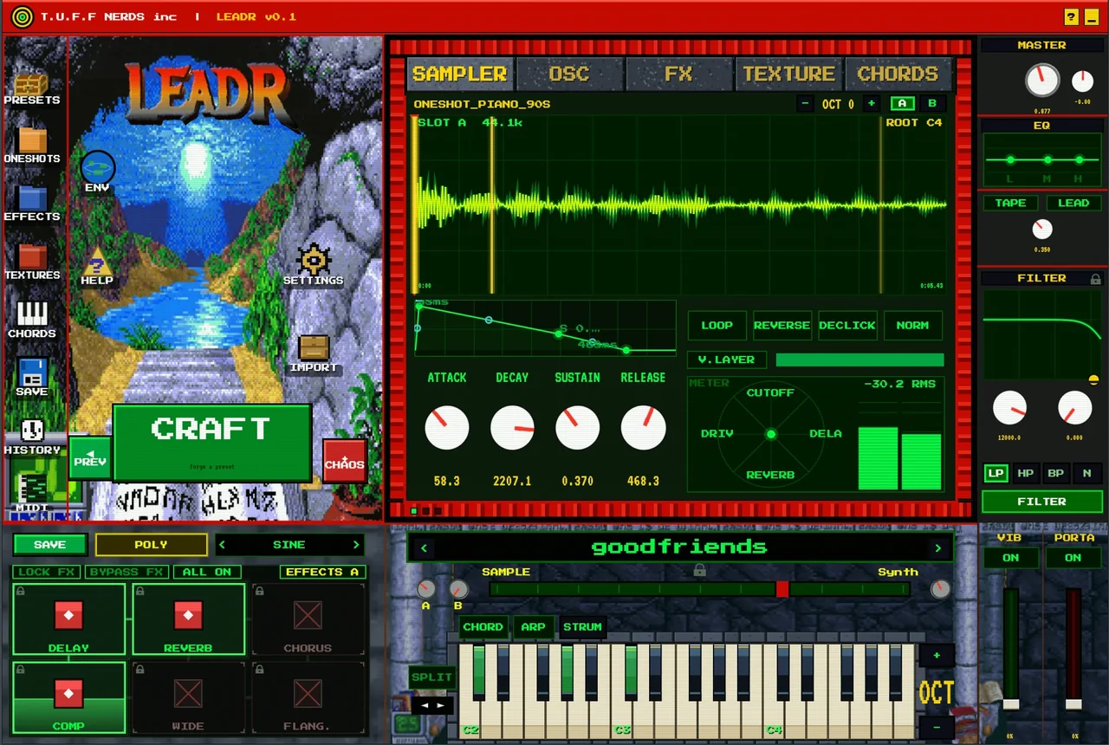
Task: Go to previous preset before goodfriends
Action: (x=423, y=547)
